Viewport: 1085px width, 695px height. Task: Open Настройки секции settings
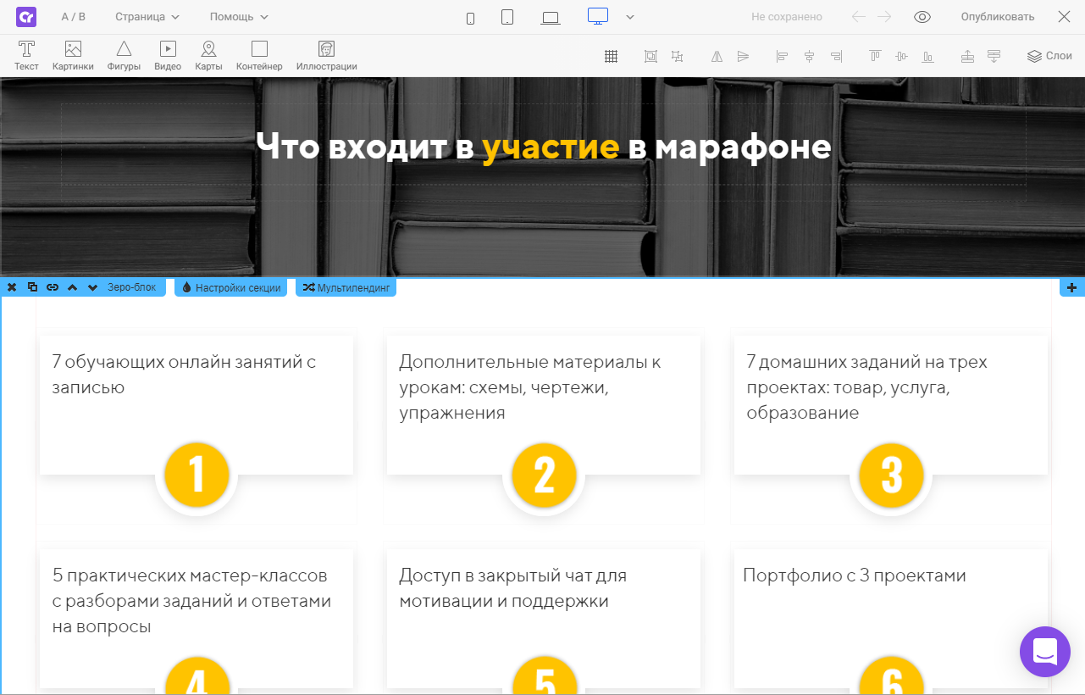tap(231, 287)
